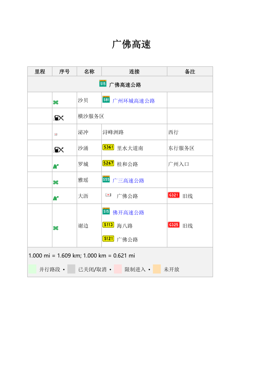Open the 佛开高速公路 link
The width and height of the screenshot is (263, 372).
(x=128, y=213)
